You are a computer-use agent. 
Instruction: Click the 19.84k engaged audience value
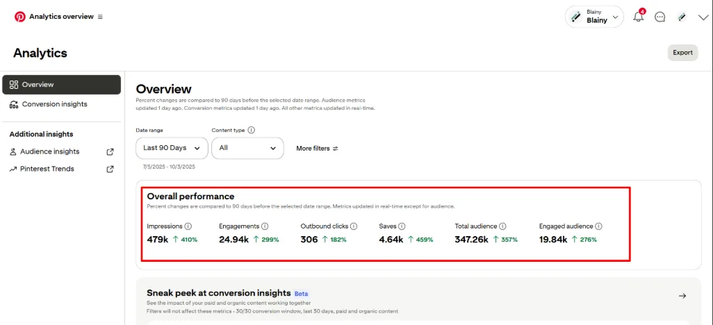[553, 240]
